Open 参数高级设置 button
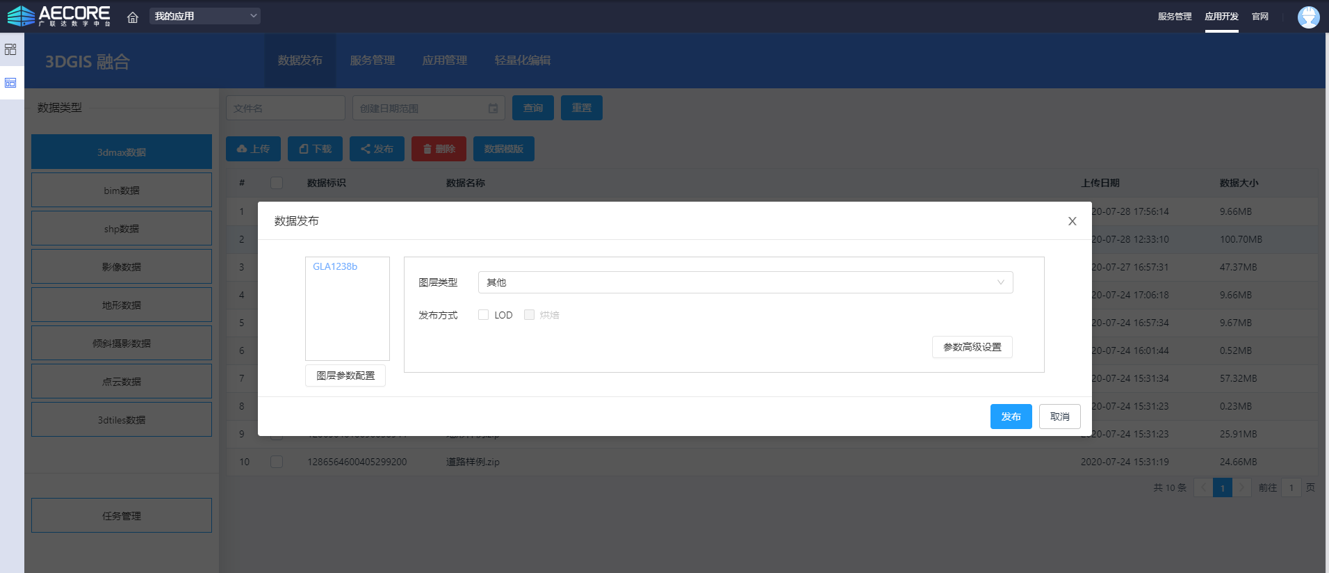1329x573 pixels. (972, 347)
